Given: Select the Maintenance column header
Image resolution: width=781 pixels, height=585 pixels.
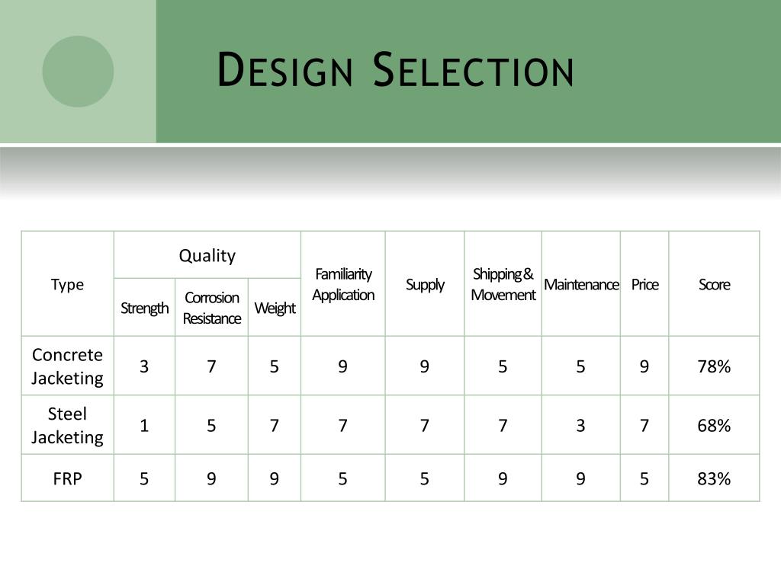Looking at the screenshot, I should pos(581,284).
